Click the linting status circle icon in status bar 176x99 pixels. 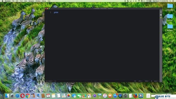tap(152, 81)
